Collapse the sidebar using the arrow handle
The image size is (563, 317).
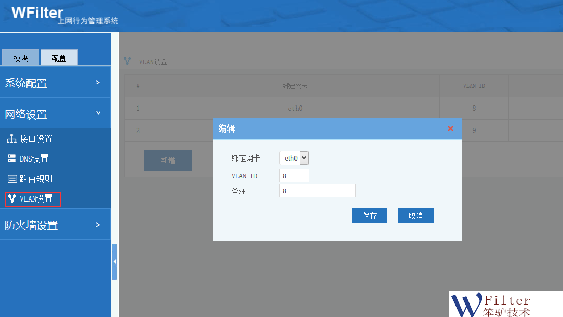114,261
